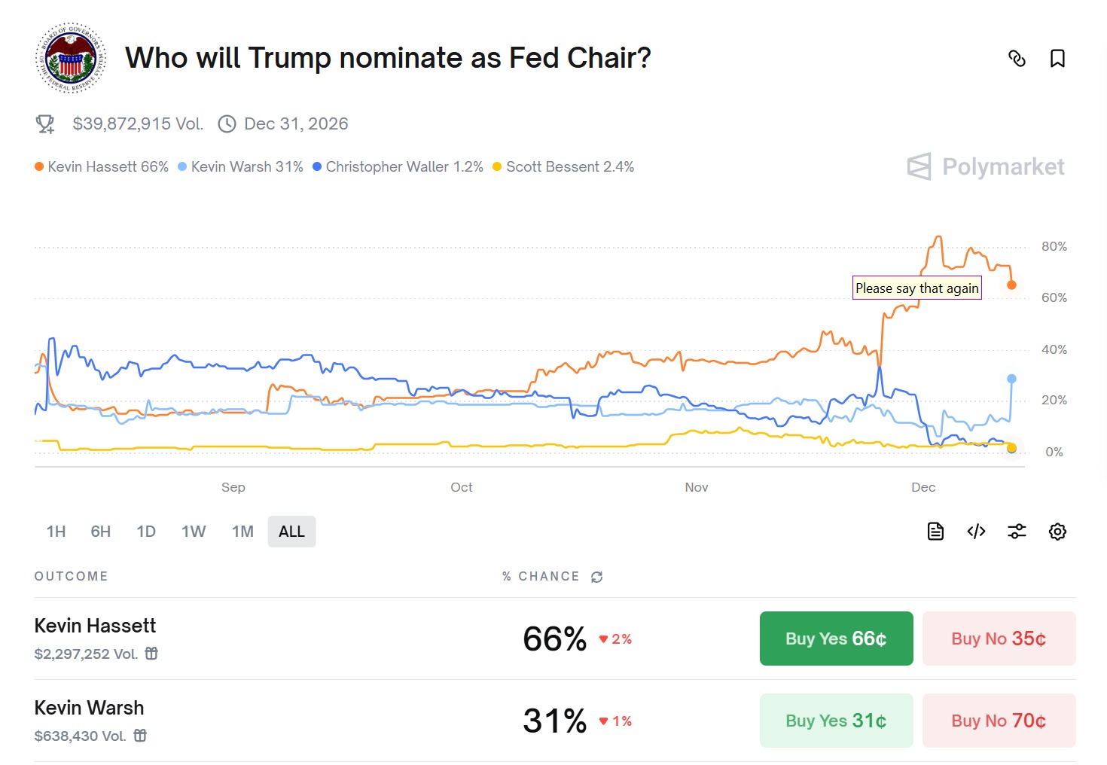Bookmark this Fed Chair market

(x=1057, y=59)
